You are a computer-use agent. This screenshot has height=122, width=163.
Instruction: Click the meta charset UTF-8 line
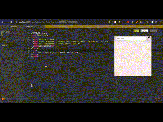tap(45, 40)
